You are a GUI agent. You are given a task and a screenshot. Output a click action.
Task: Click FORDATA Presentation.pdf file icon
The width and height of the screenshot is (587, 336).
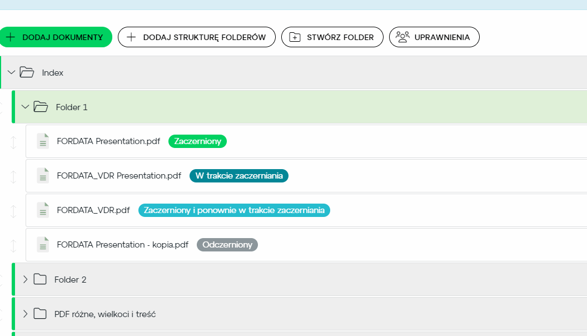[43, 141]
